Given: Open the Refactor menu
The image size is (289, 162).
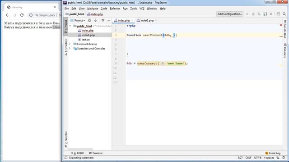Looking at the screenshot, I should [115, 9].
